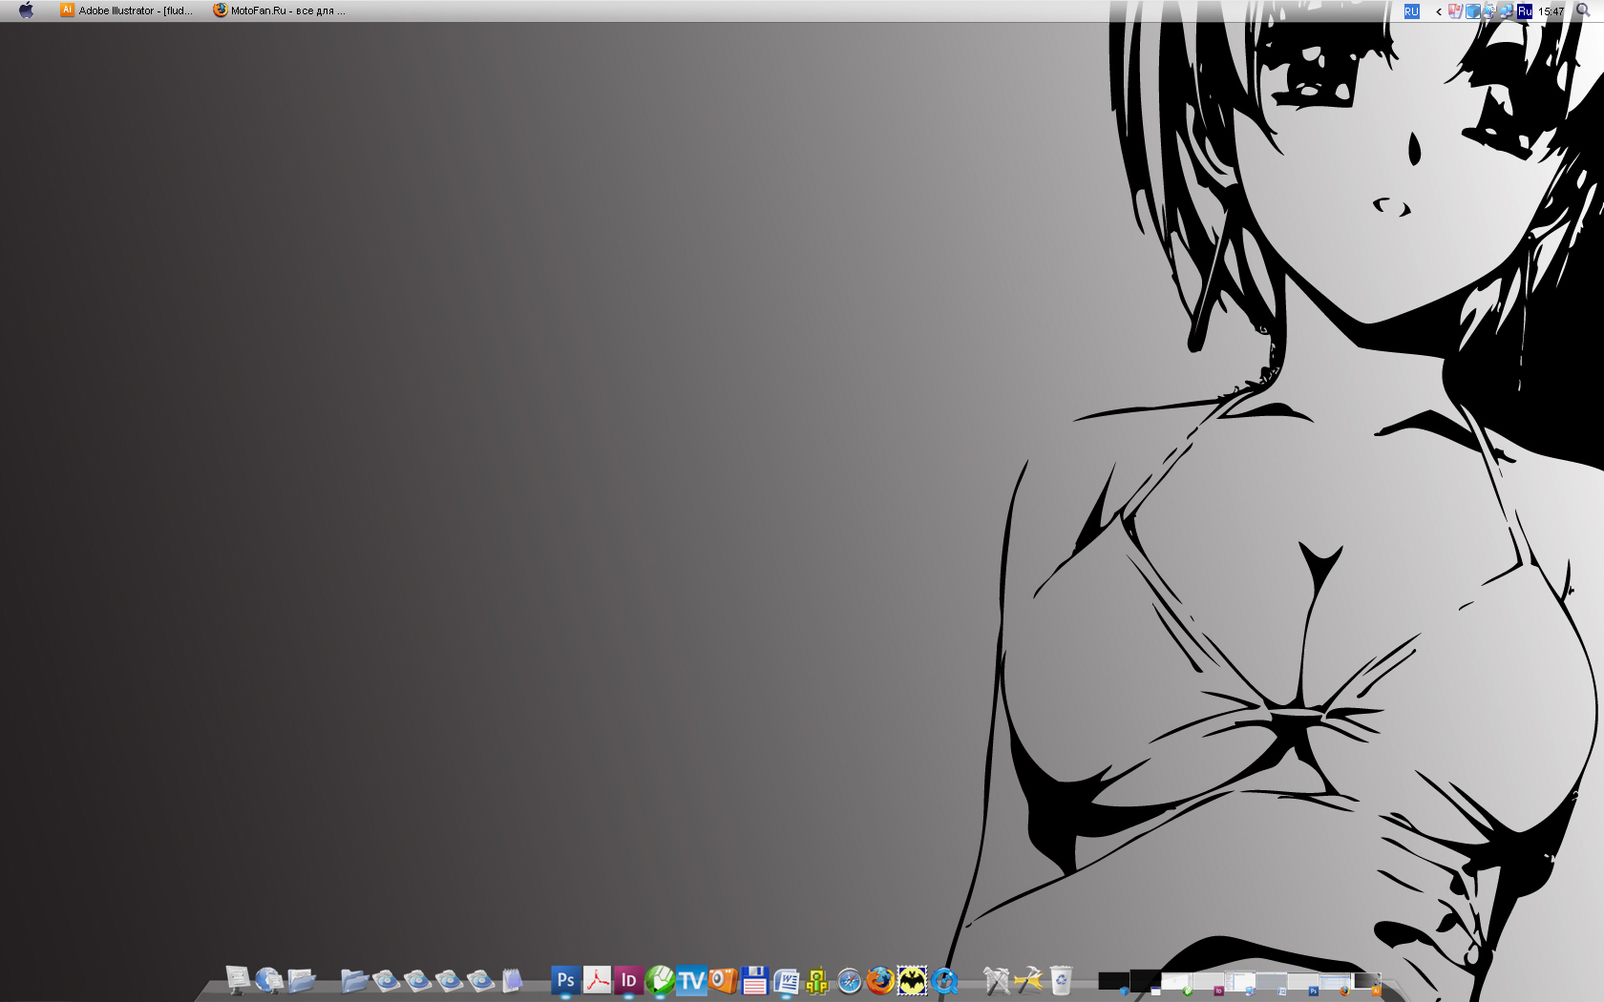Open Photoshop from the dock
Image resolution: width=1604 pixels, height=1002 pixels.
[x=565, y=980]
